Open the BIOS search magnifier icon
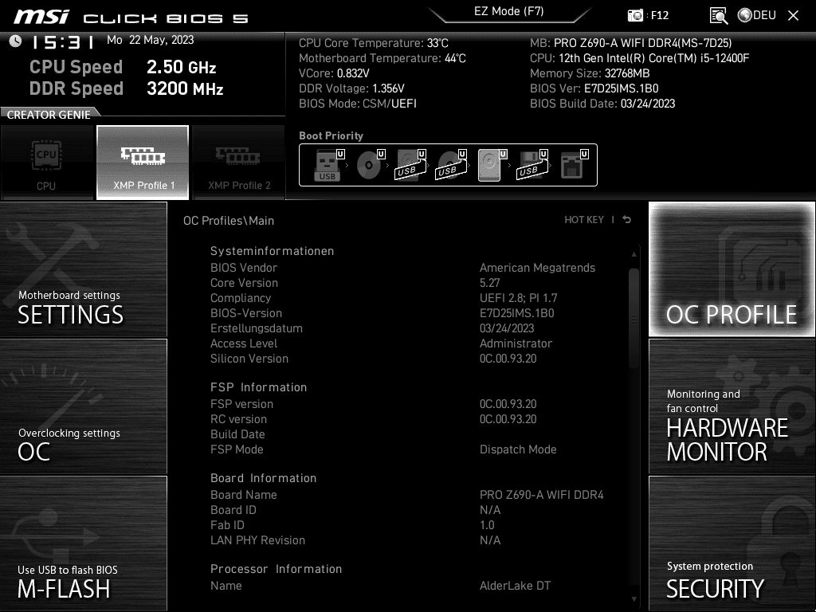 (x=719, y=16)
